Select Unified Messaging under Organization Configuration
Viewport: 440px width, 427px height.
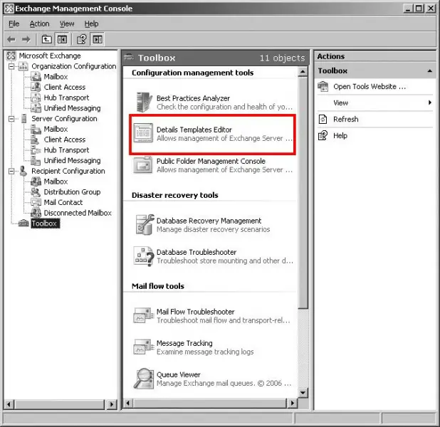72,108
